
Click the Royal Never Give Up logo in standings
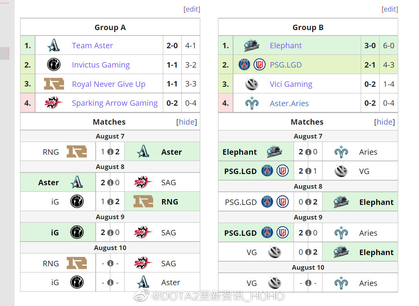click(x=54, y=84)
